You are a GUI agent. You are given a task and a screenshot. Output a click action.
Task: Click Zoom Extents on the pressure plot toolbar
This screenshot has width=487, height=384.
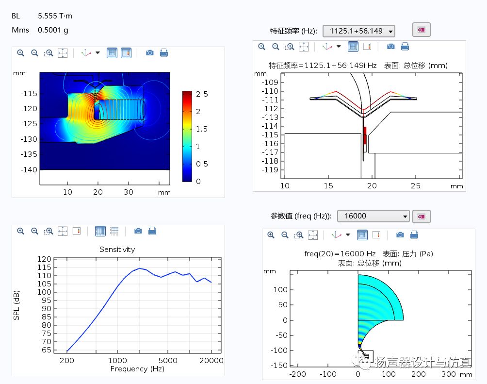[x=313, y=235]
